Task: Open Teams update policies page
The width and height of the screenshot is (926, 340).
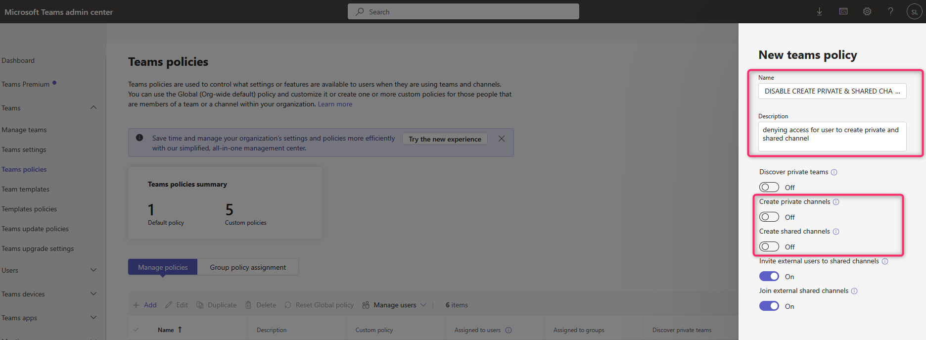Action: 35,229
